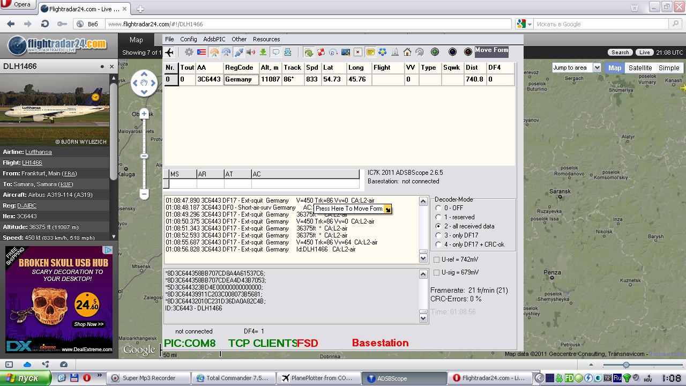
Task: Click the yellow note toolbar icon
Action: pyautogui.click(x=370, y=52)
